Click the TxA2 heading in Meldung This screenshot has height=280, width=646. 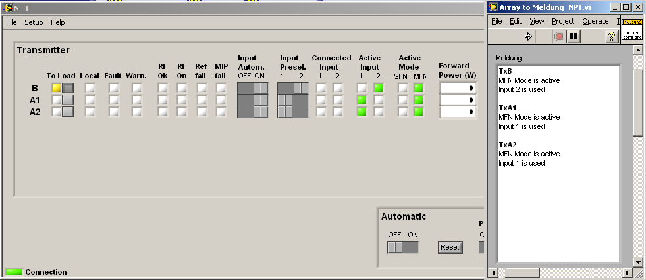pyautogui.click(x=508, y=145)
